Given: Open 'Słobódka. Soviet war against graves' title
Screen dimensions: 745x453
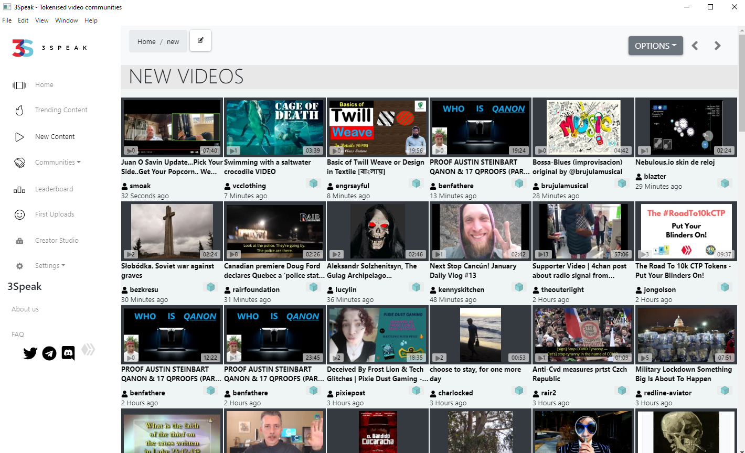Looking at the screenshot, I should tap(167, 271).
